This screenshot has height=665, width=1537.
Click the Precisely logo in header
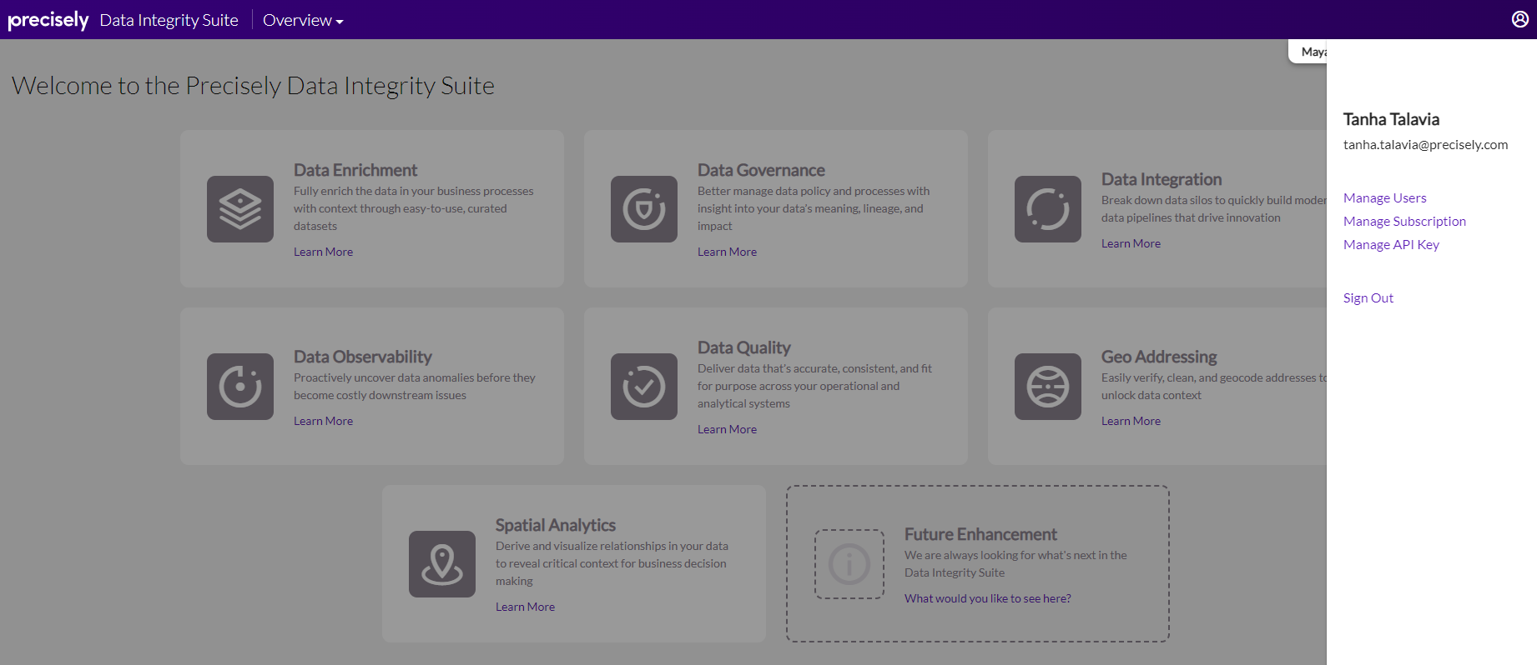click(x=48, y=20)
